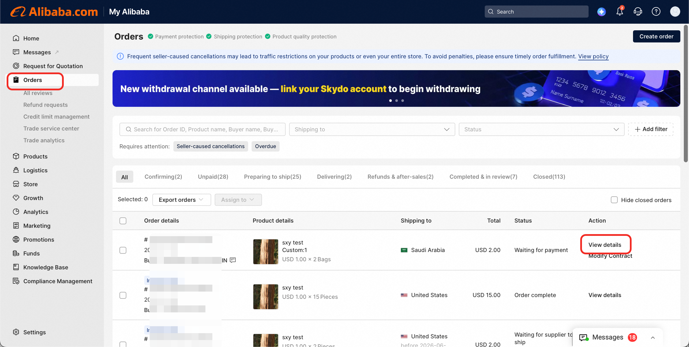
Task: Go to the second banner slide dot
Action: [397, 101]
